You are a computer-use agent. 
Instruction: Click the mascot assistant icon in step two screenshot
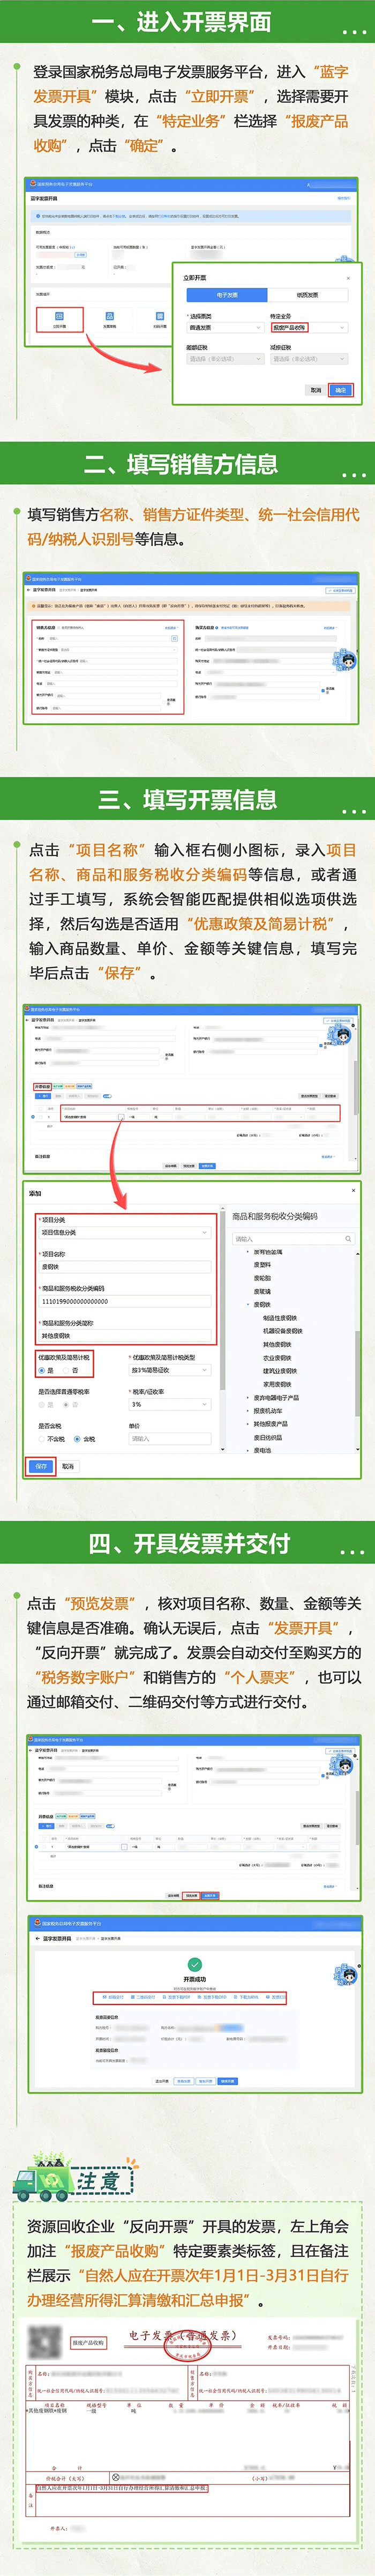coord(345,661)
